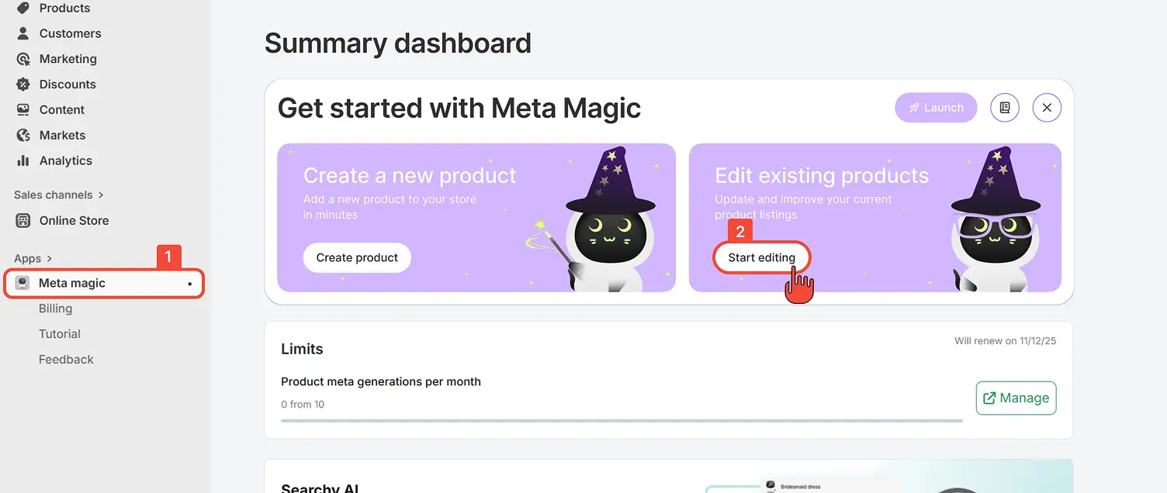Open Analytics using the bar chart icon

(x=23, y=160)
